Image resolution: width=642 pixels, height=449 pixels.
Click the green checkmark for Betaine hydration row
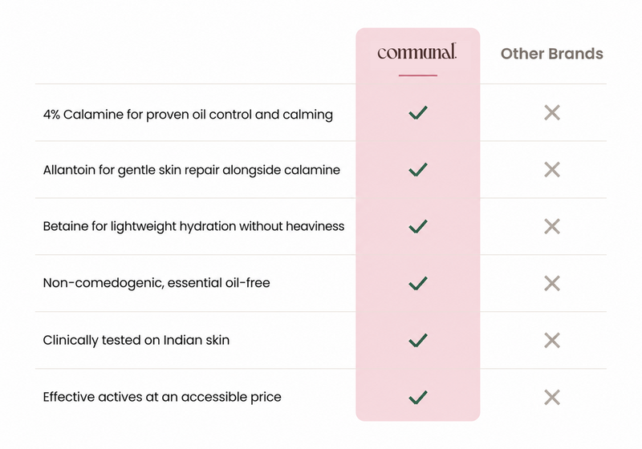(x=418, y=226)
